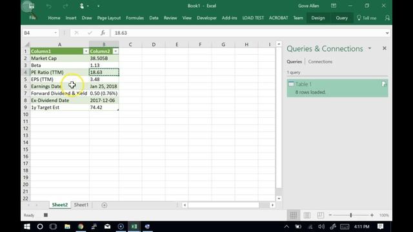Screen dimensions: 413x232
Task: Switch to Page Break Preview icon
Action: coord(320,215)
